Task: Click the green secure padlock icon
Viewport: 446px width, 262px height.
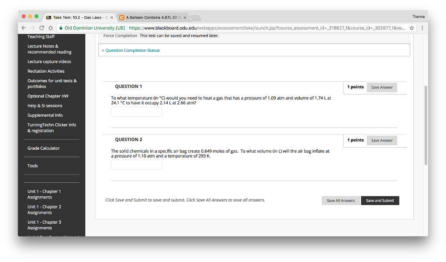Action: (60, 28)
